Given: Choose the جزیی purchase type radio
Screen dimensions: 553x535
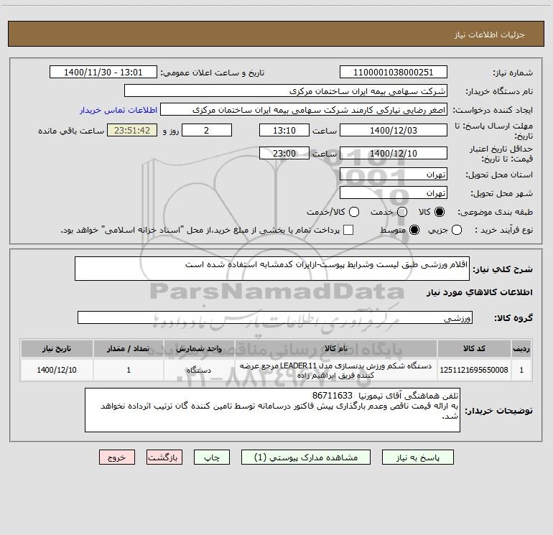Looking at the screenshot, I should (x=456, y=230).
